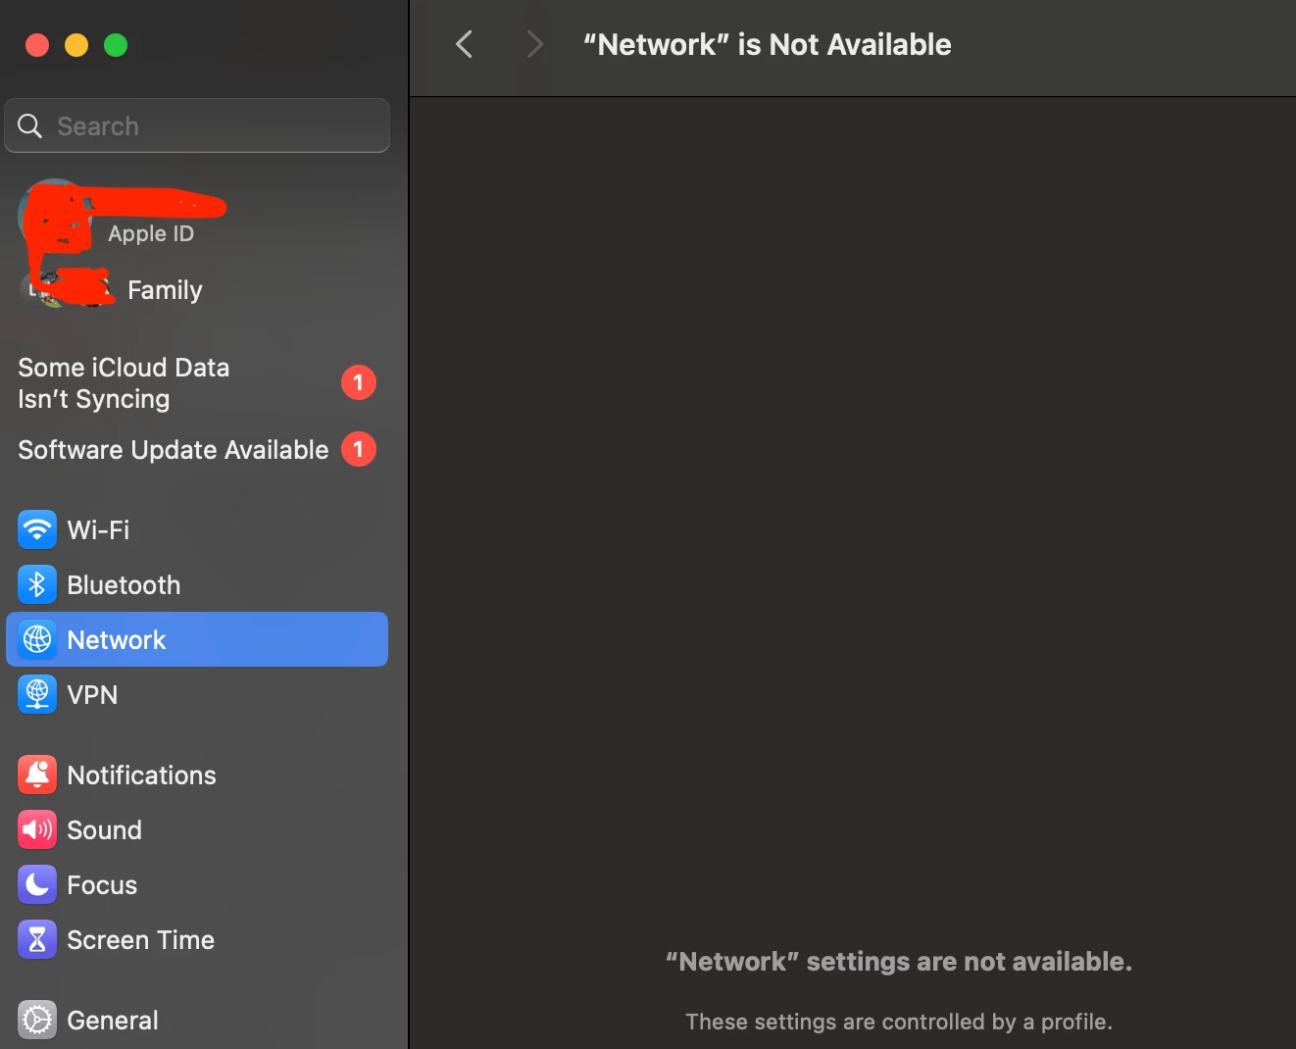
Task: Click the Bluetooth icon in sidebar
Action: 37,585
